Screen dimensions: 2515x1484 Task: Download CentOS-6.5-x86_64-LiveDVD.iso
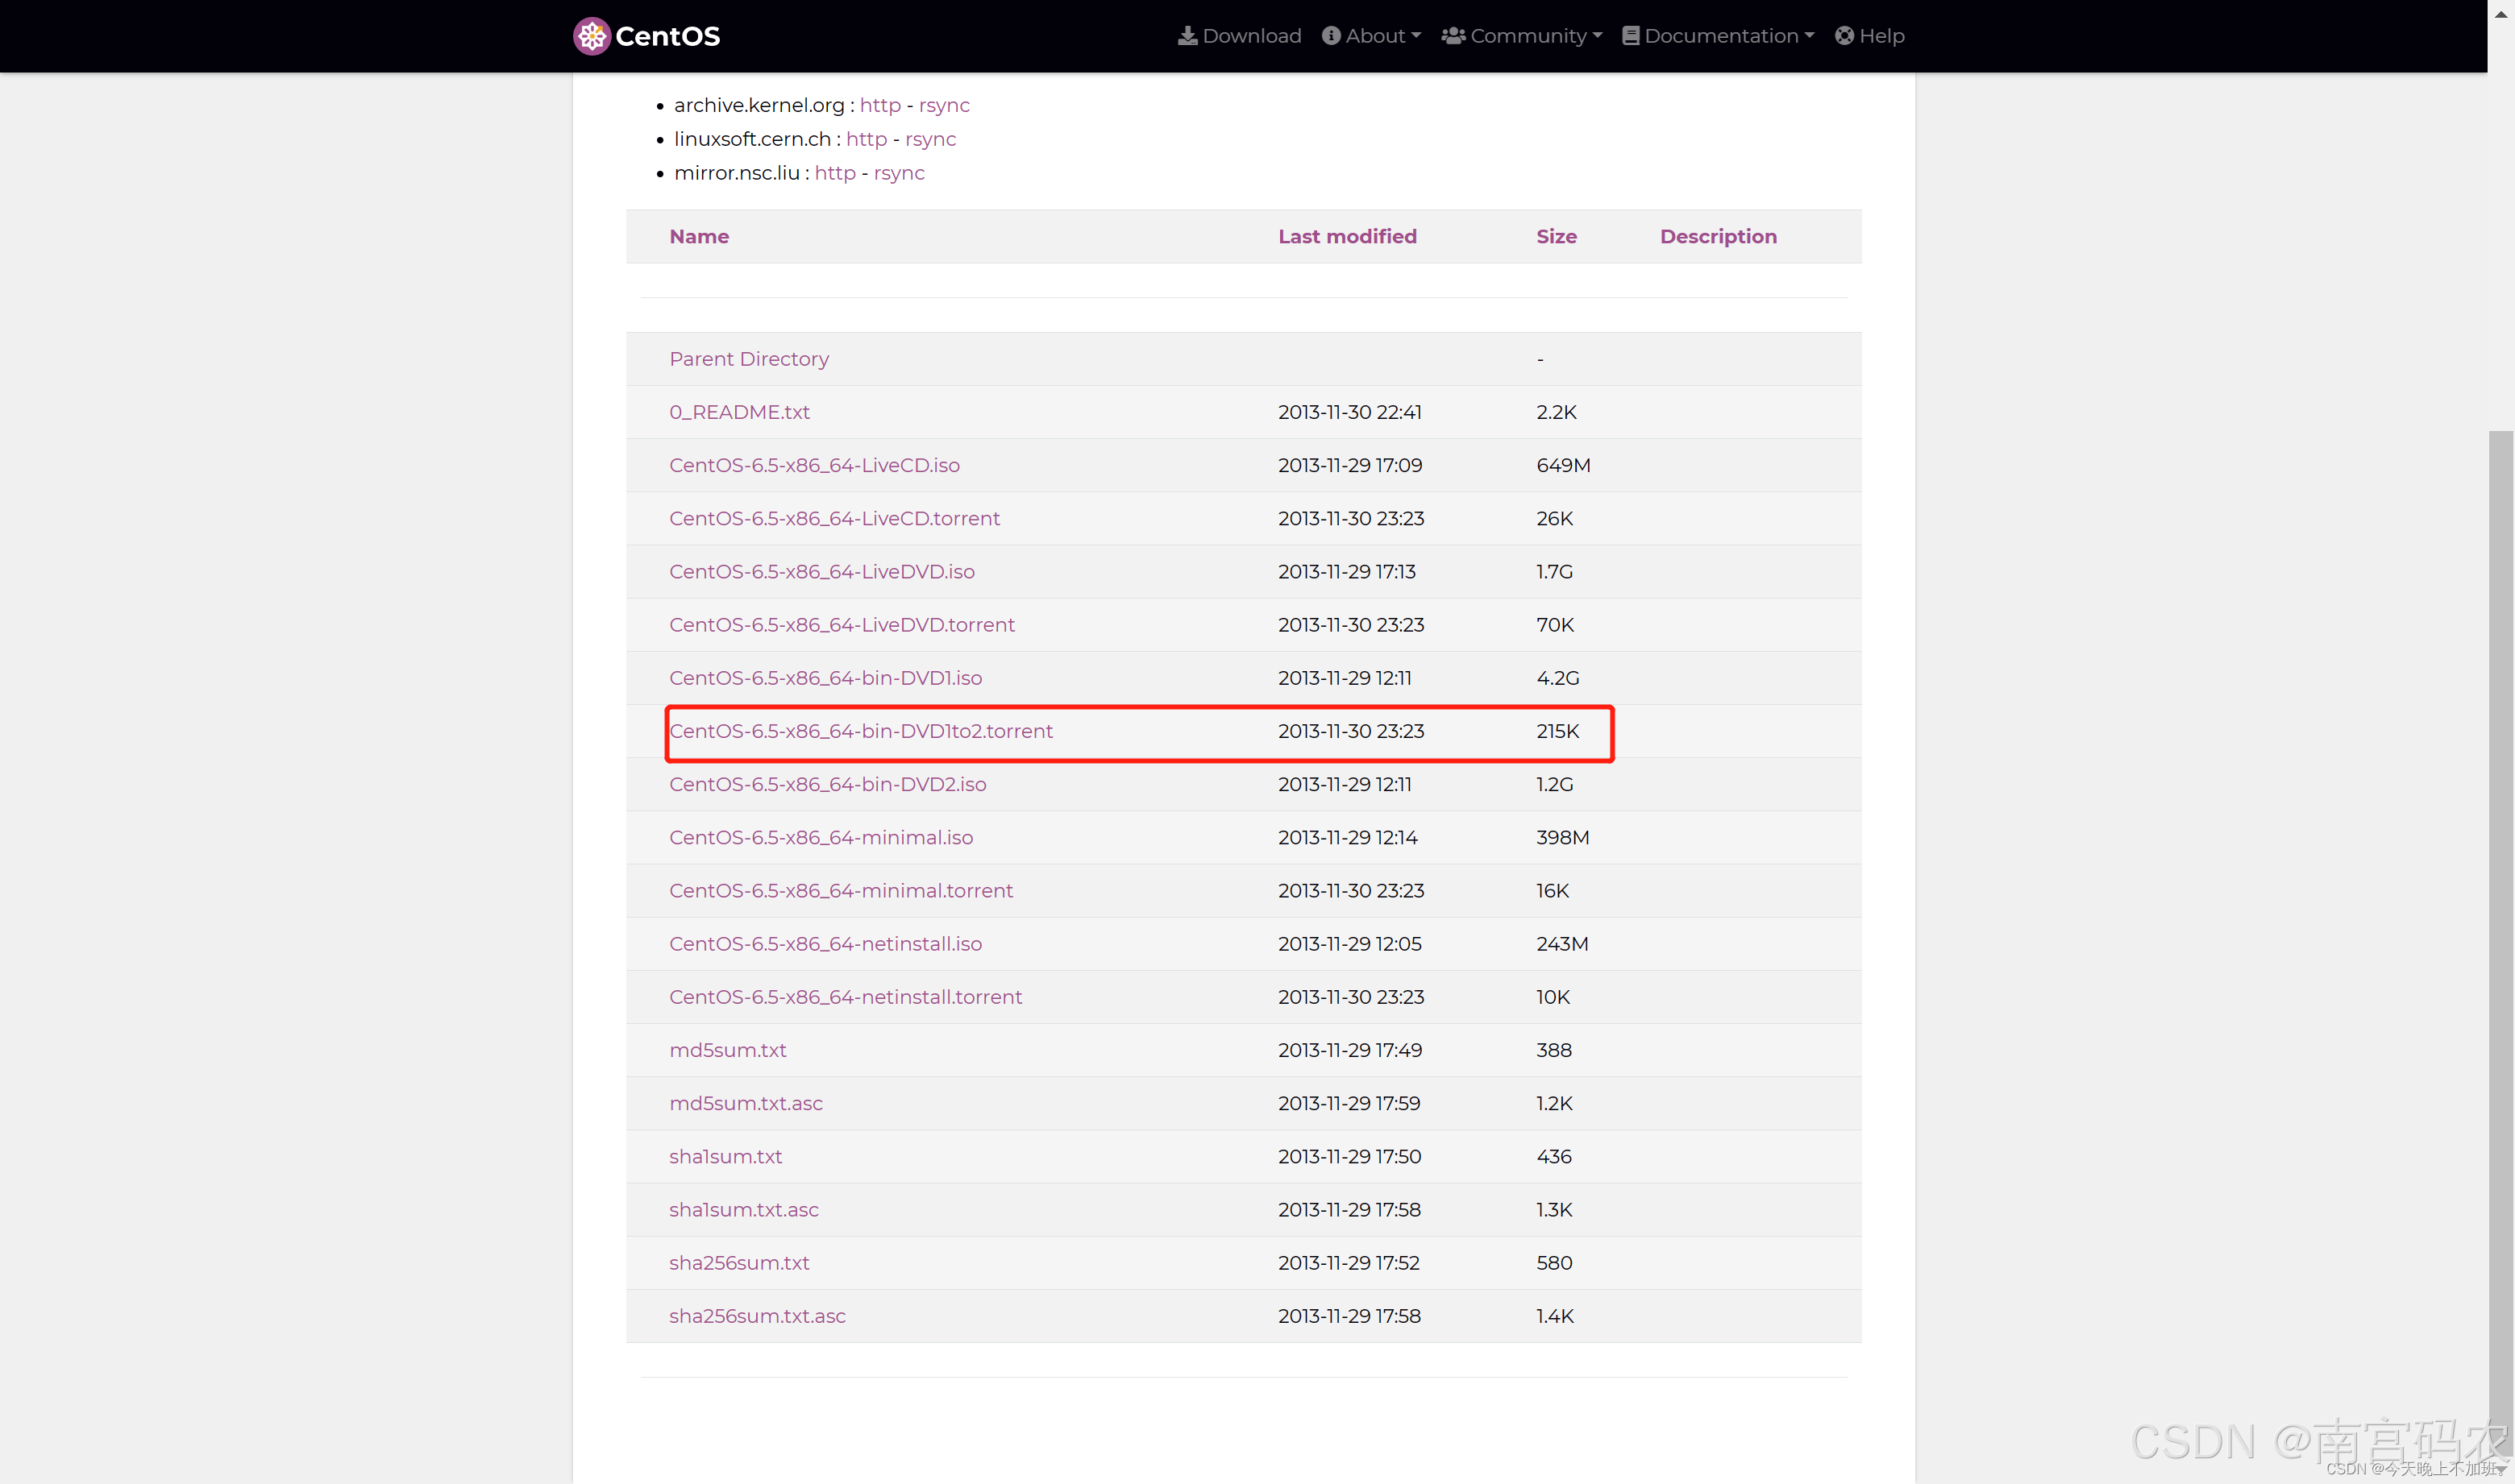[821, 571]
